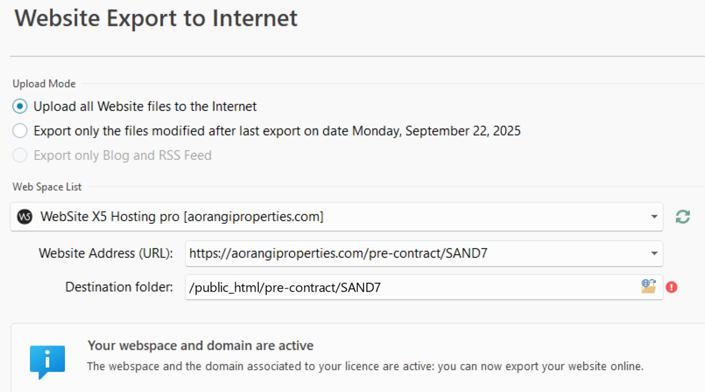Choose Export only modified files option

click(x=20, y=131)
